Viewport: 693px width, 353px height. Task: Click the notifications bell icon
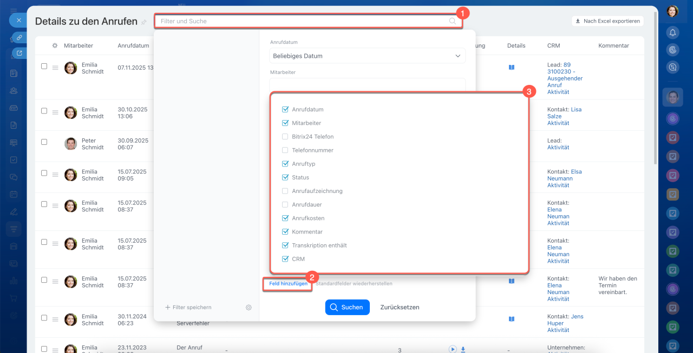[672, 32]
